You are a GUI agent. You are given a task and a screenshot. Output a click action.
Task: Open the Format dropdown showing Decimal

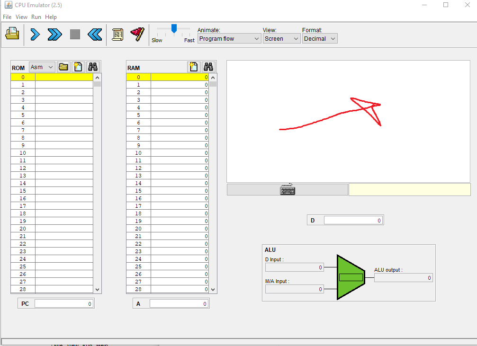click(x=320, y=38)
